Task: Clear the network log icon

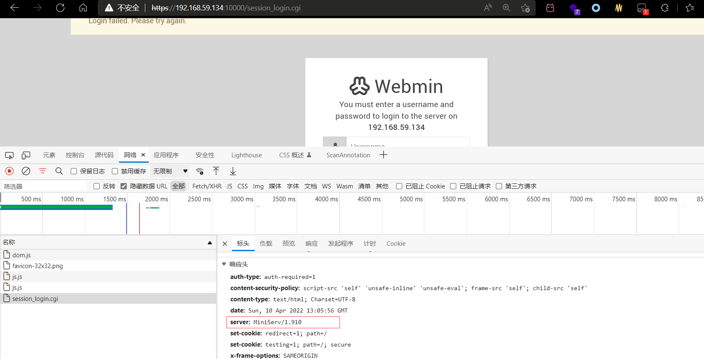Action: [x=26, y=171]
